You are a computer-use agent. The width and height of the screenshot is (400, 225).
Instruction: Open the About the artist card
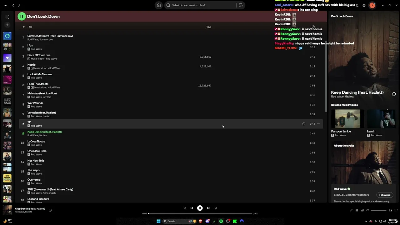[x=363, y=172]
